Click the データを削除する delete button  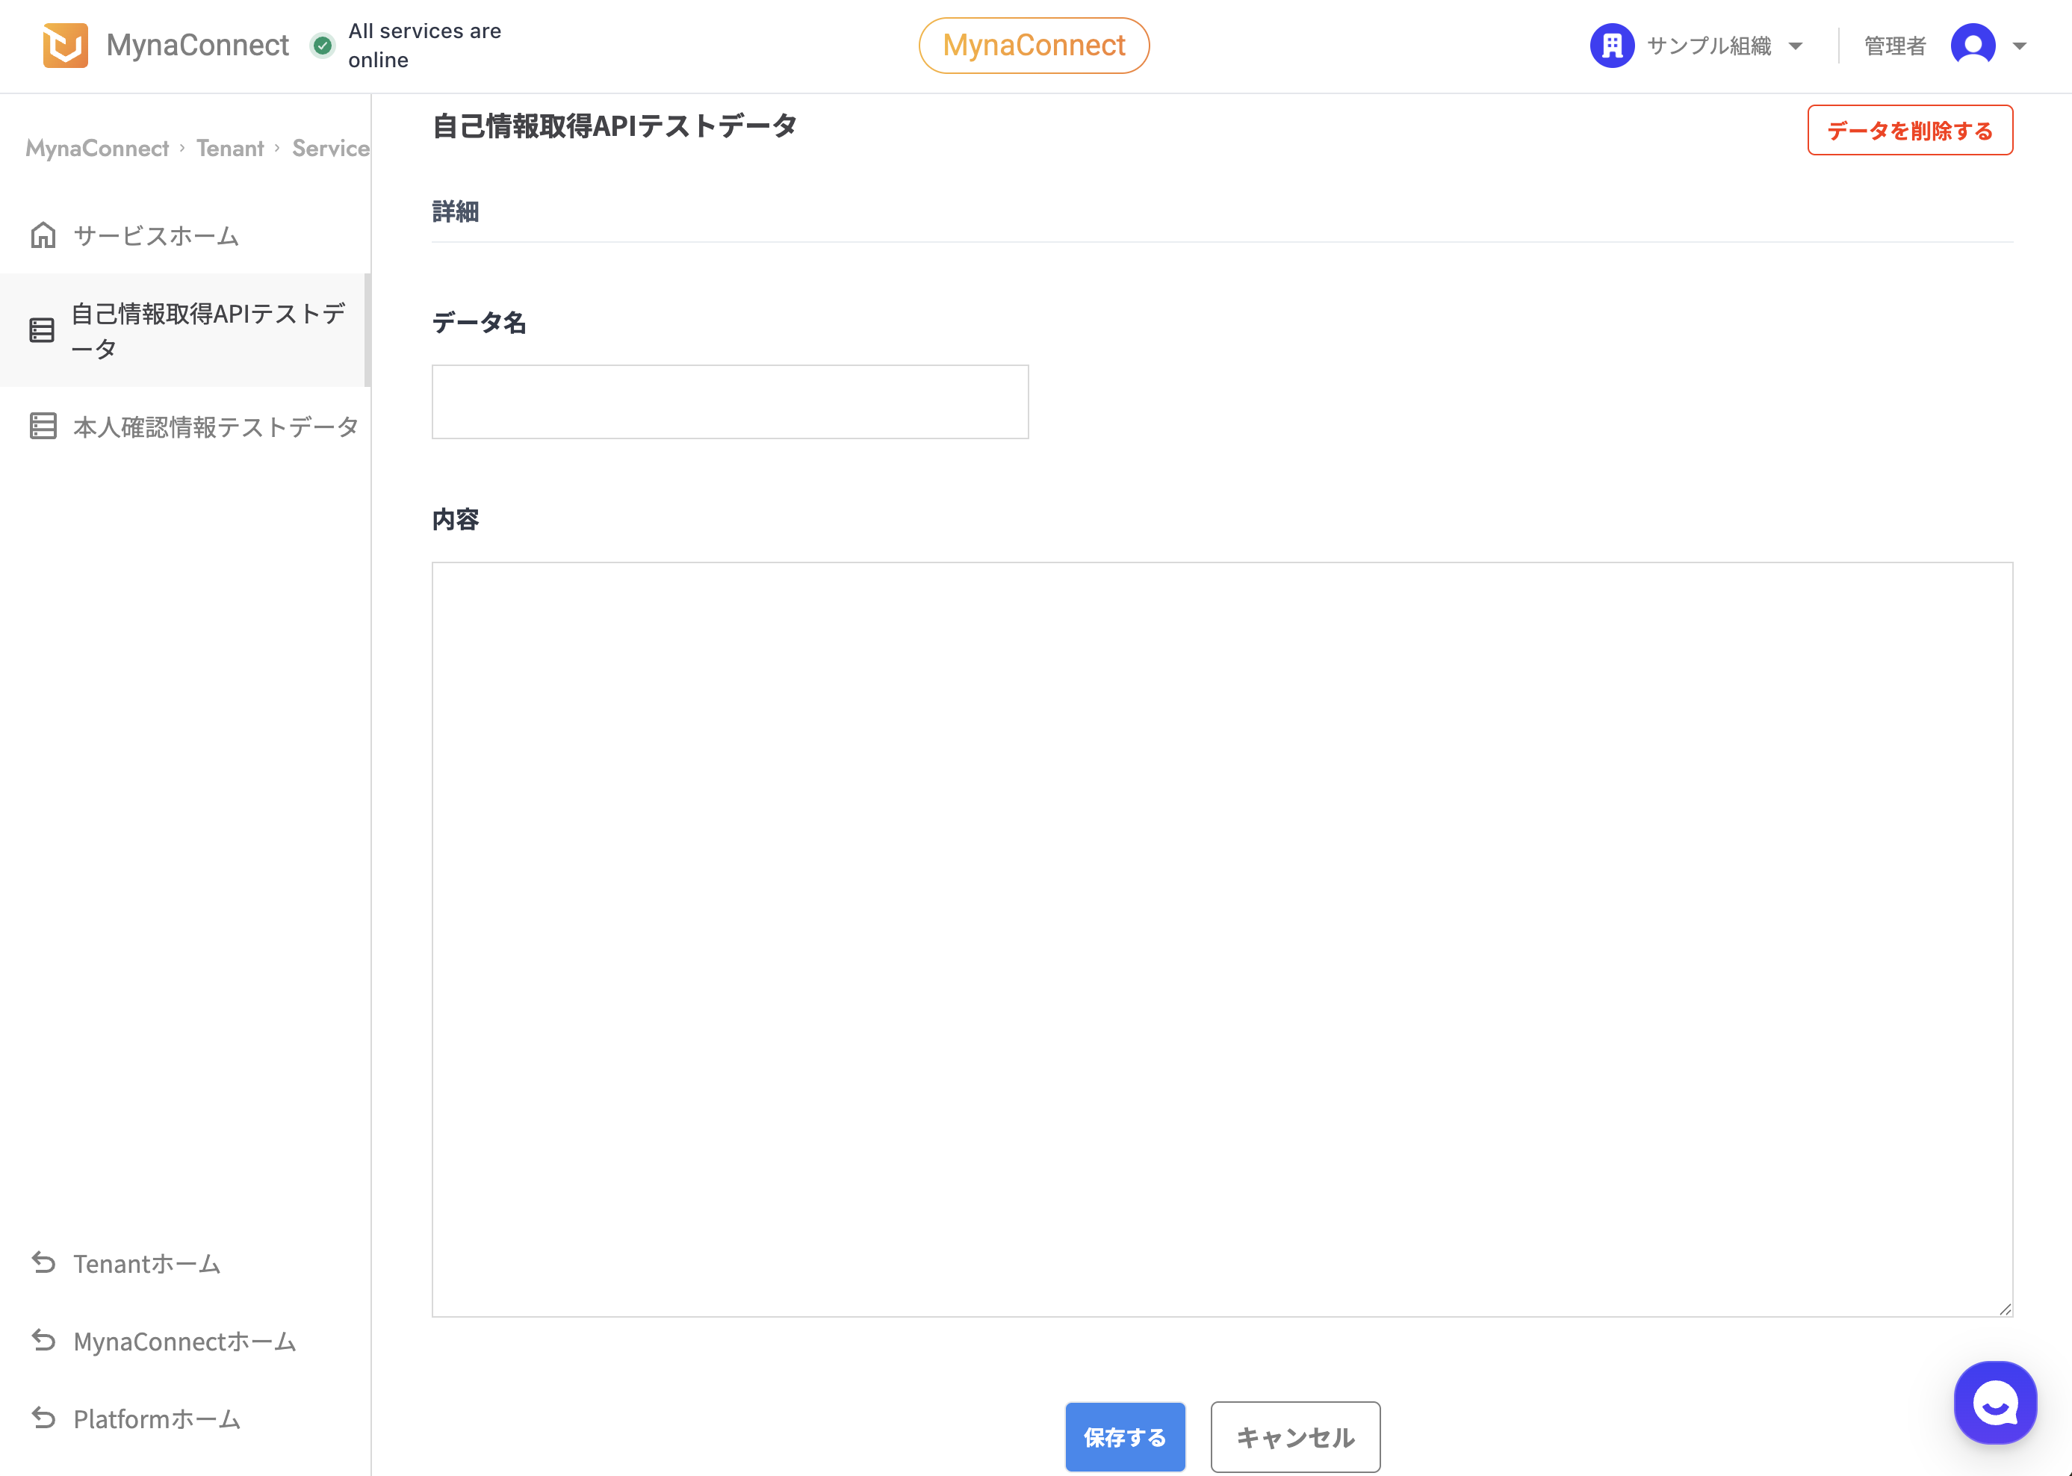pyautogui.click(x=1910, y=130)
